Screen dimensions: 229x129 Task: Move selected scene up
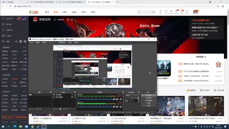[x=37, y=109]
